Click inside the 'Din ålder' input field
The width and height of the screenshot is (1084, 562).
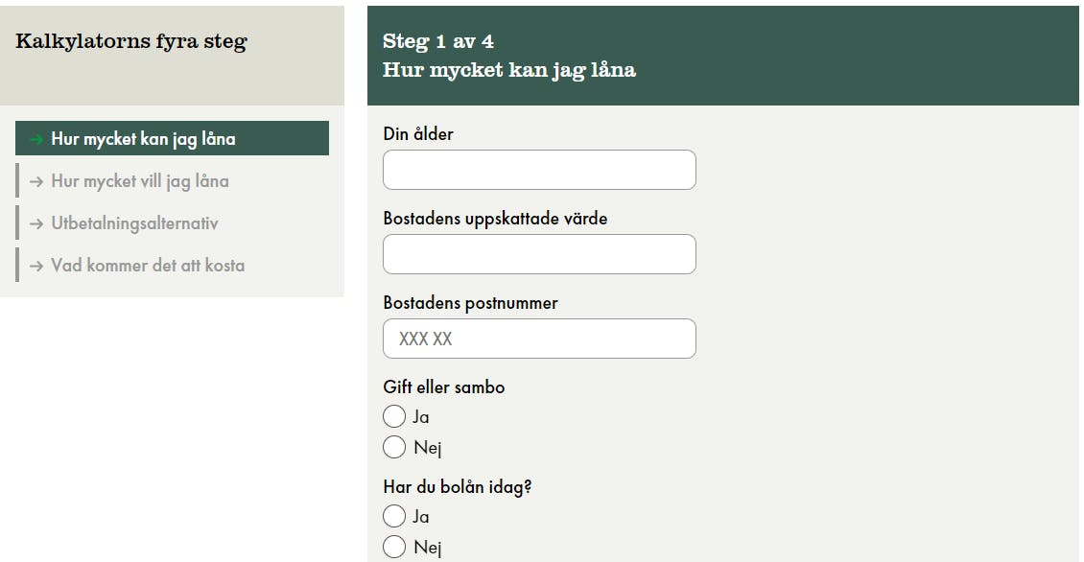538,169
